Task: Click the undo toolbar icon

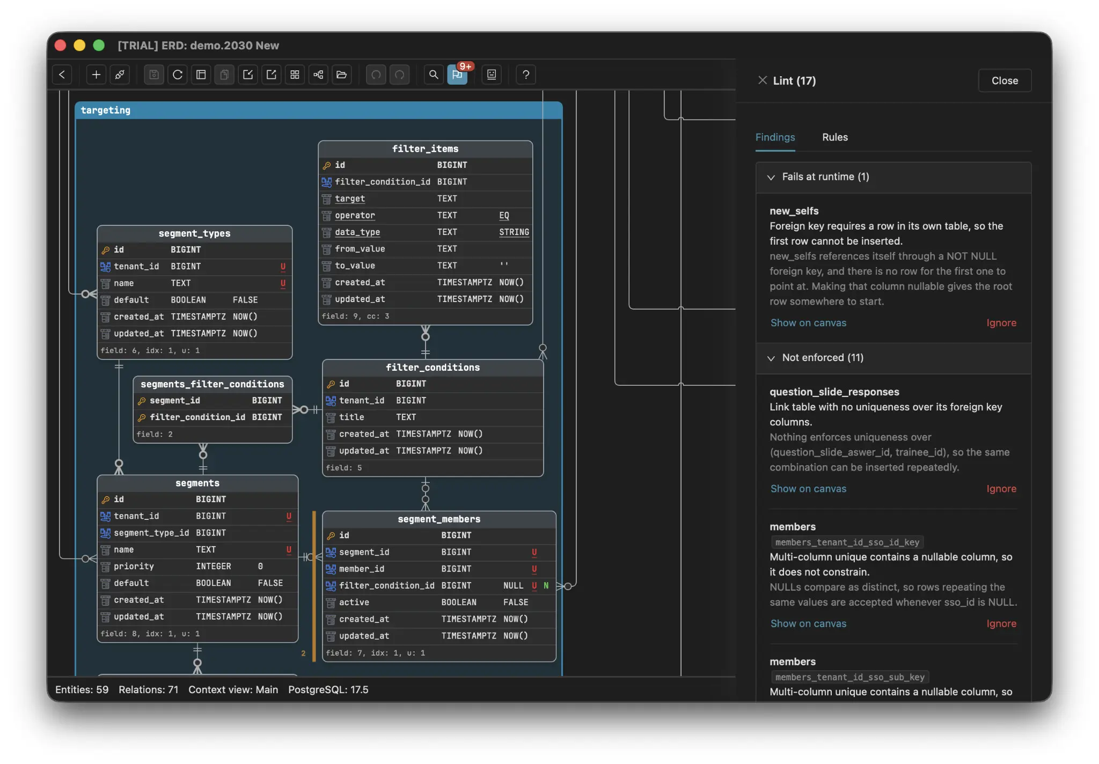Action: click(376, 75)
